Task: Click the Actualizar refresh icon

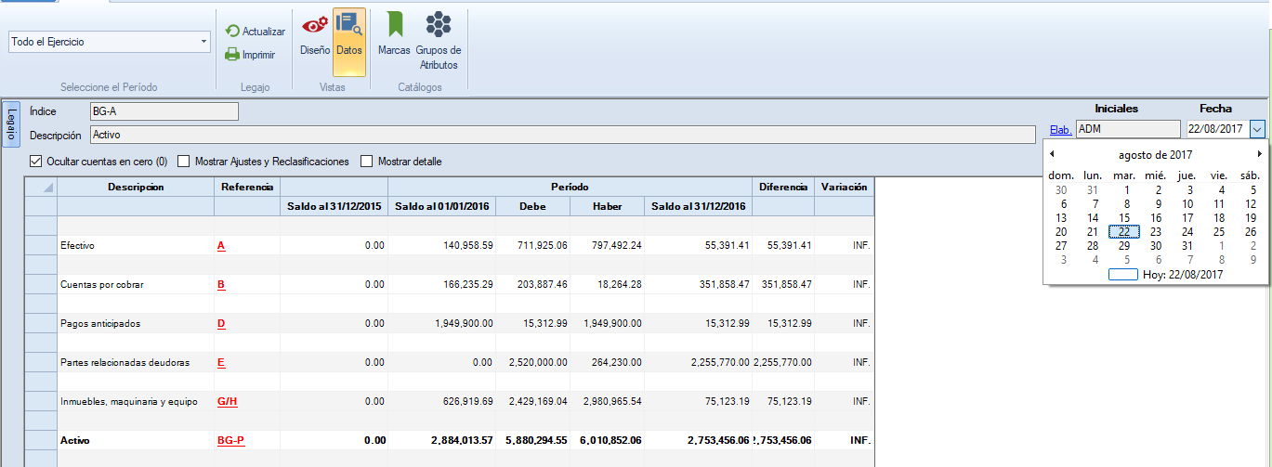Action: point(232,32)
